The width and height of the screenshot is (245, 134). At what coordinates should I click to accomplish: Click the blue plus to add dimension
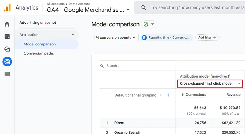point(168,95)
